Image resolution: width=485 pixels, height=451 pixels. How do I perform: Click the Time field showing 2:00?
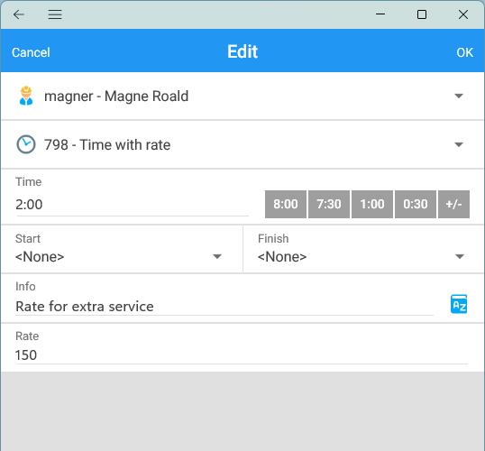tap(133, 205)
